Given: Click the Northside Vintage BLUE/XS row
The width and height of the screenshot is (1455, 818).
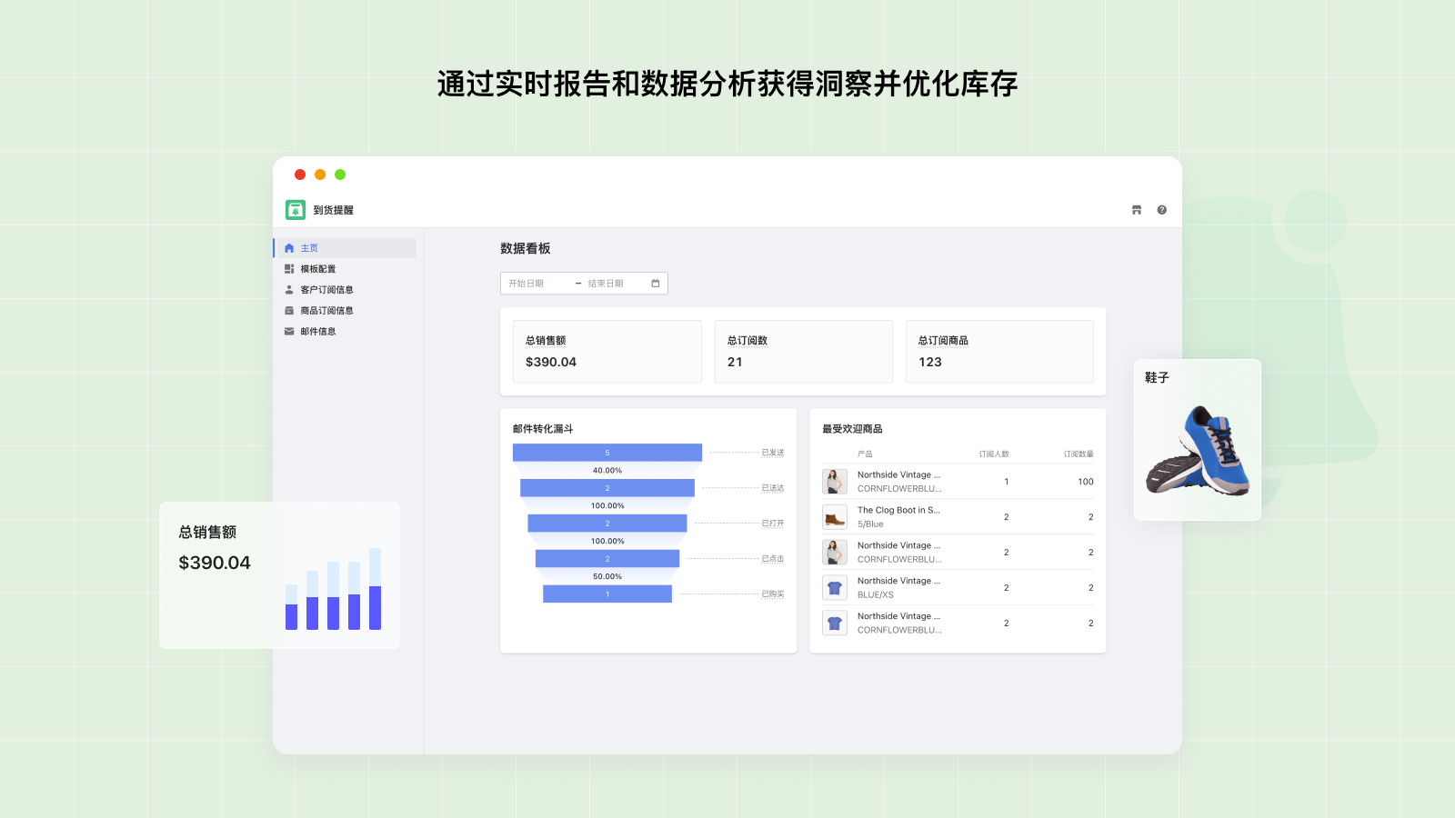Looking at the screenshot, I should pyautogui.click(x=957, y=588).
